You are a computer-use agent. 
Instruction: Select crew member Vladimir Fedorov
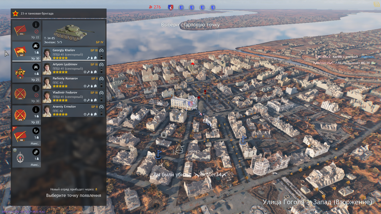[x=74, y=96]
